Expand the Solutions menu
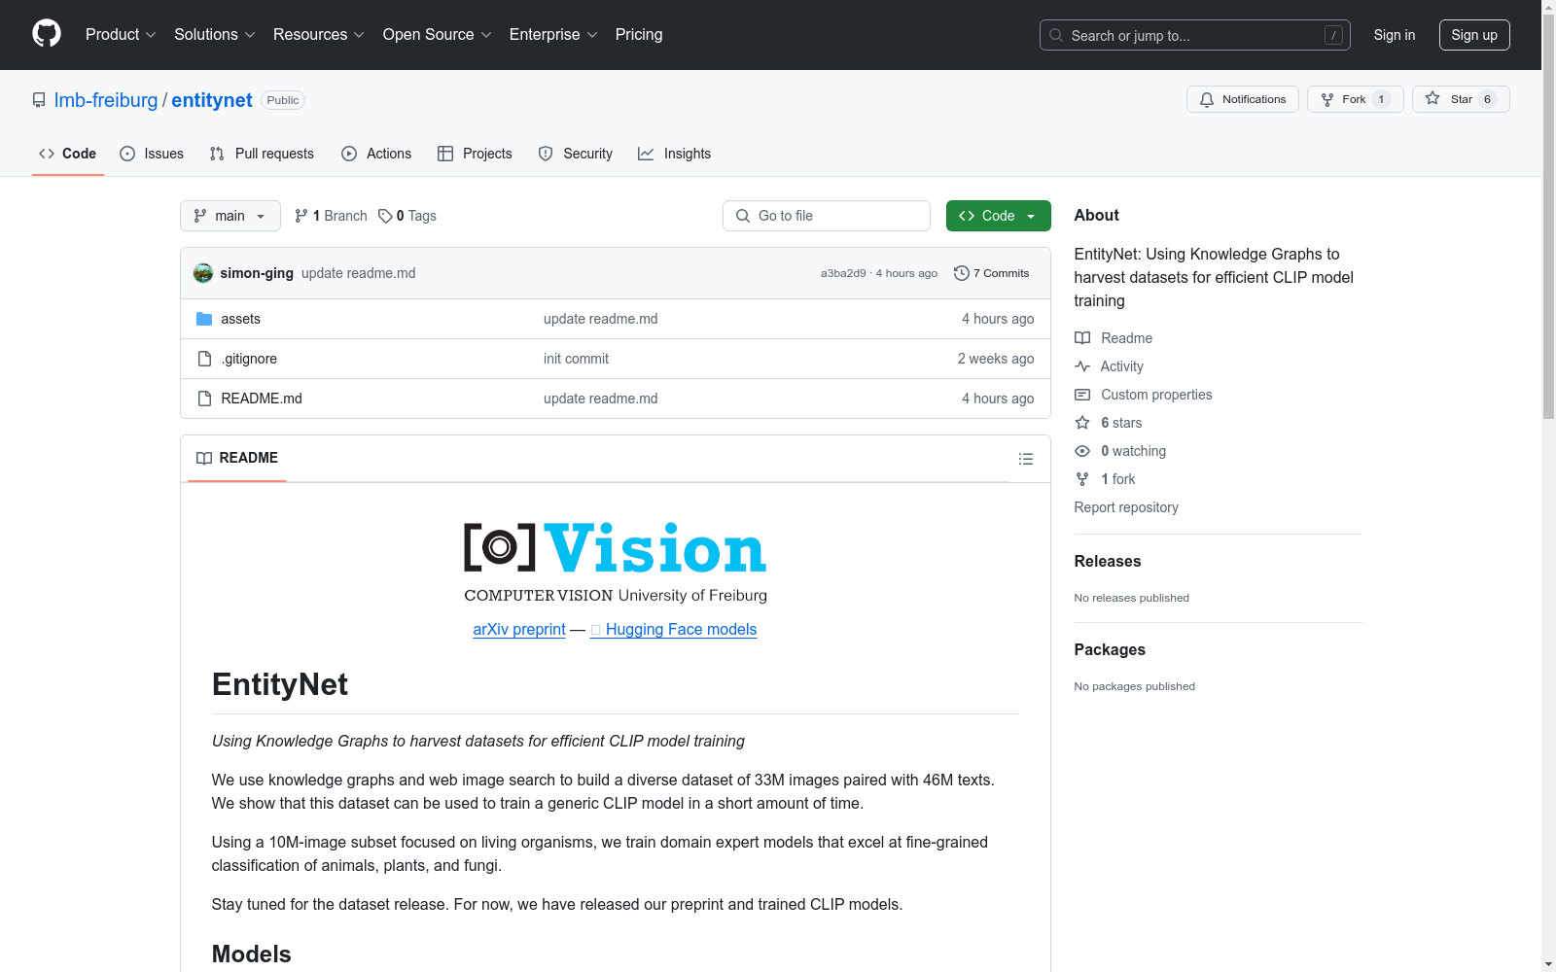The image size is (1556, 972). tap(215, 34)
